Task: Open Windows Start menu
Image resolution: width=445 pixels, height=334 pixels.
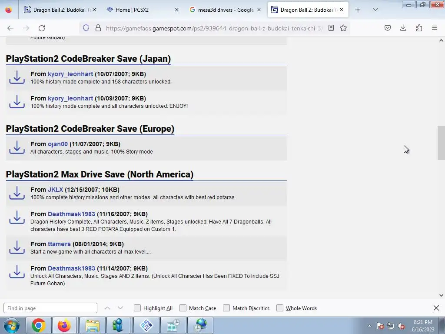Action: [12, 325]
